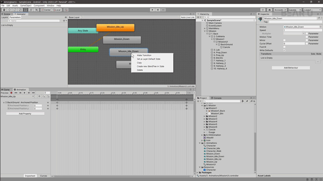Image resolution: width=323 pixels, height=181 pixels.
Task: Enable the Cycle Offset Parameter checkbox
Action: point(307,44)
